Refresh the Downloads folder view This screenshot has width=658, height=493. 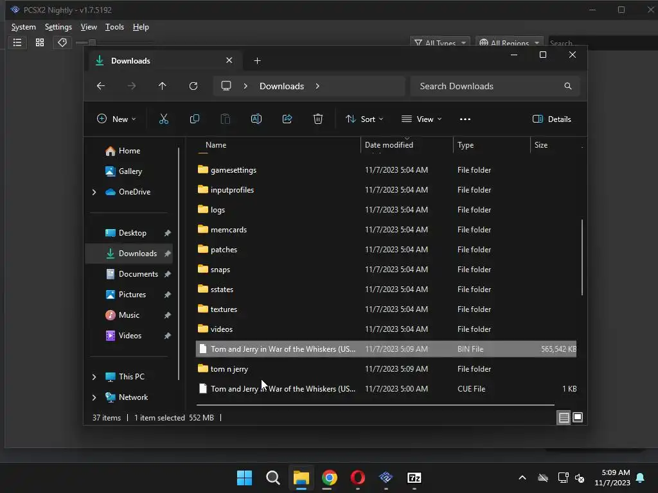pyautogui.click(x=193, y=86)
